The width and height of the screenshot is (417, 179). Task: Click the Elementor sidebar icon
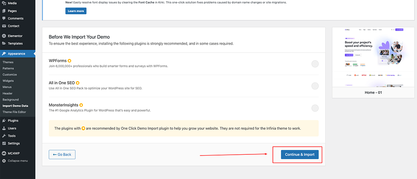[4, 36]
